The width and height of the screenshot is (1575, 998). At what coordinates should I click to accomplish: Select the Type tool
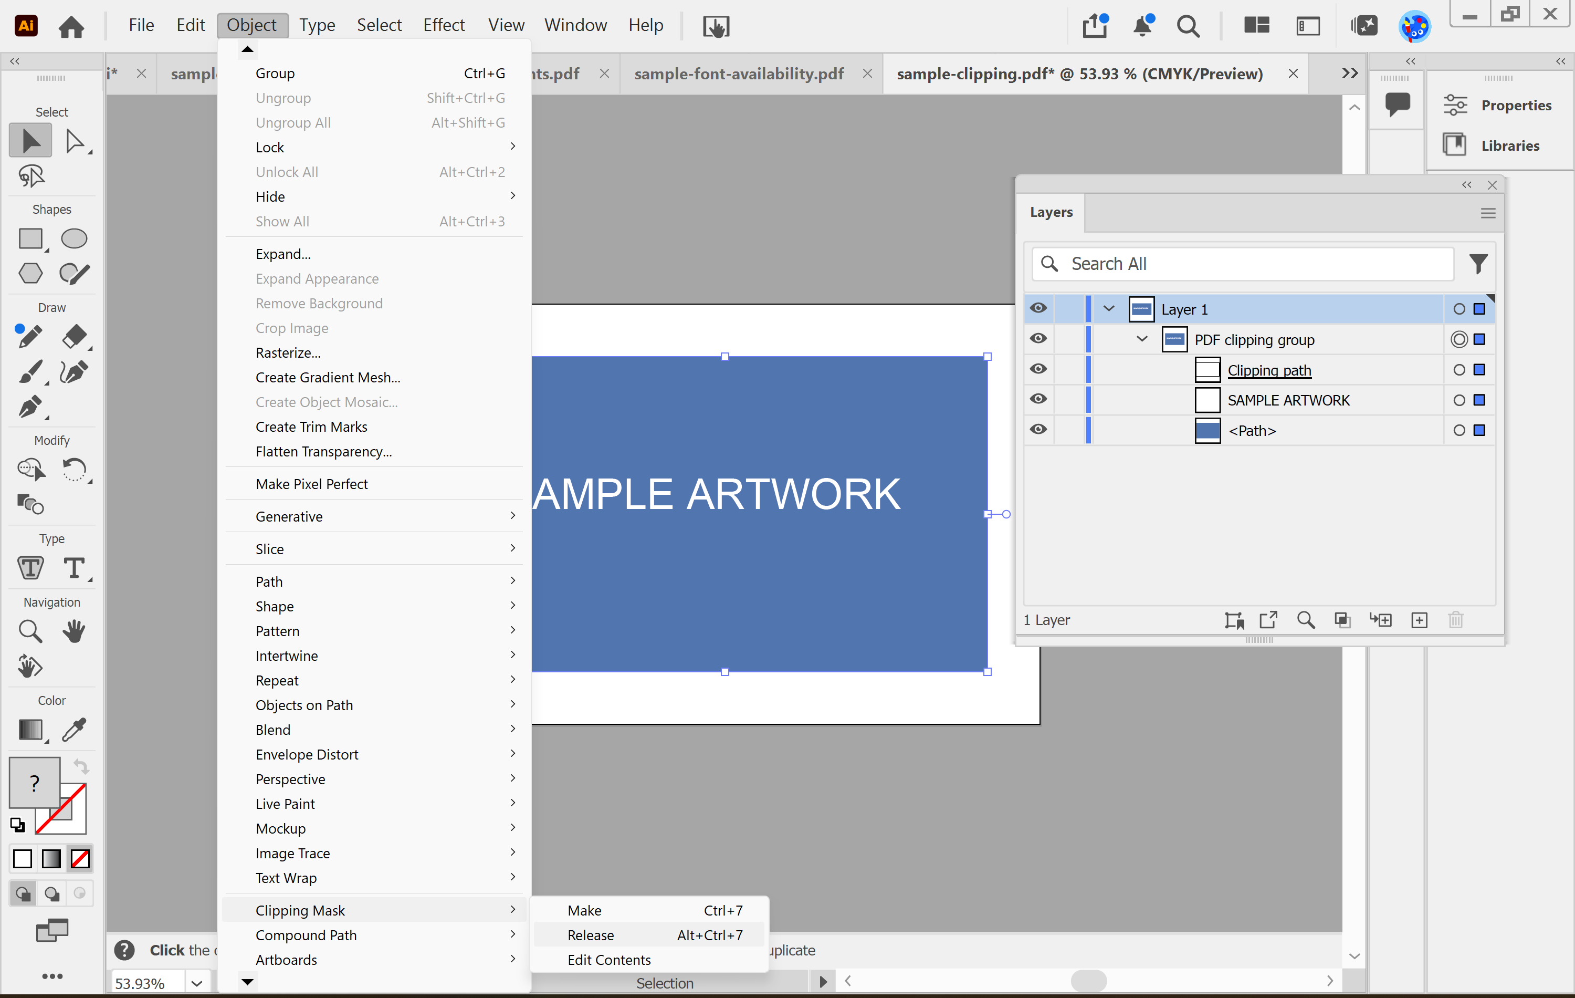coord(74,567)
